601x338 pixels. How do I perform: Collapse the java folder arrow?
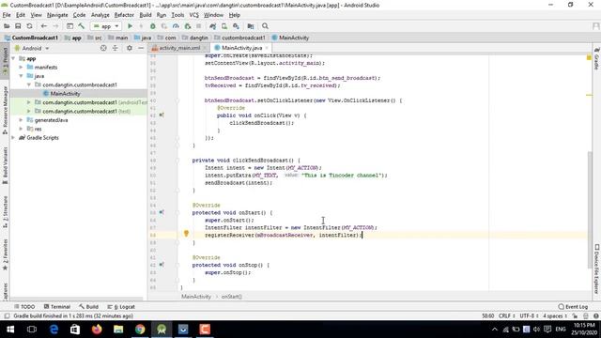coord(21,76)
